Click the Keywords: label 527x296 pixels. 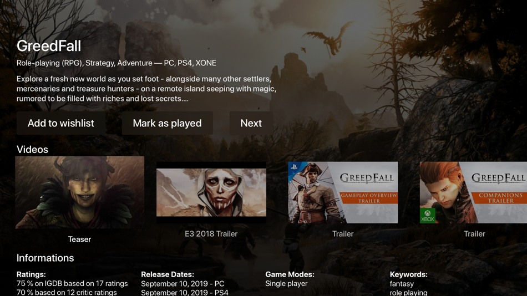click(x=409, y=274)
